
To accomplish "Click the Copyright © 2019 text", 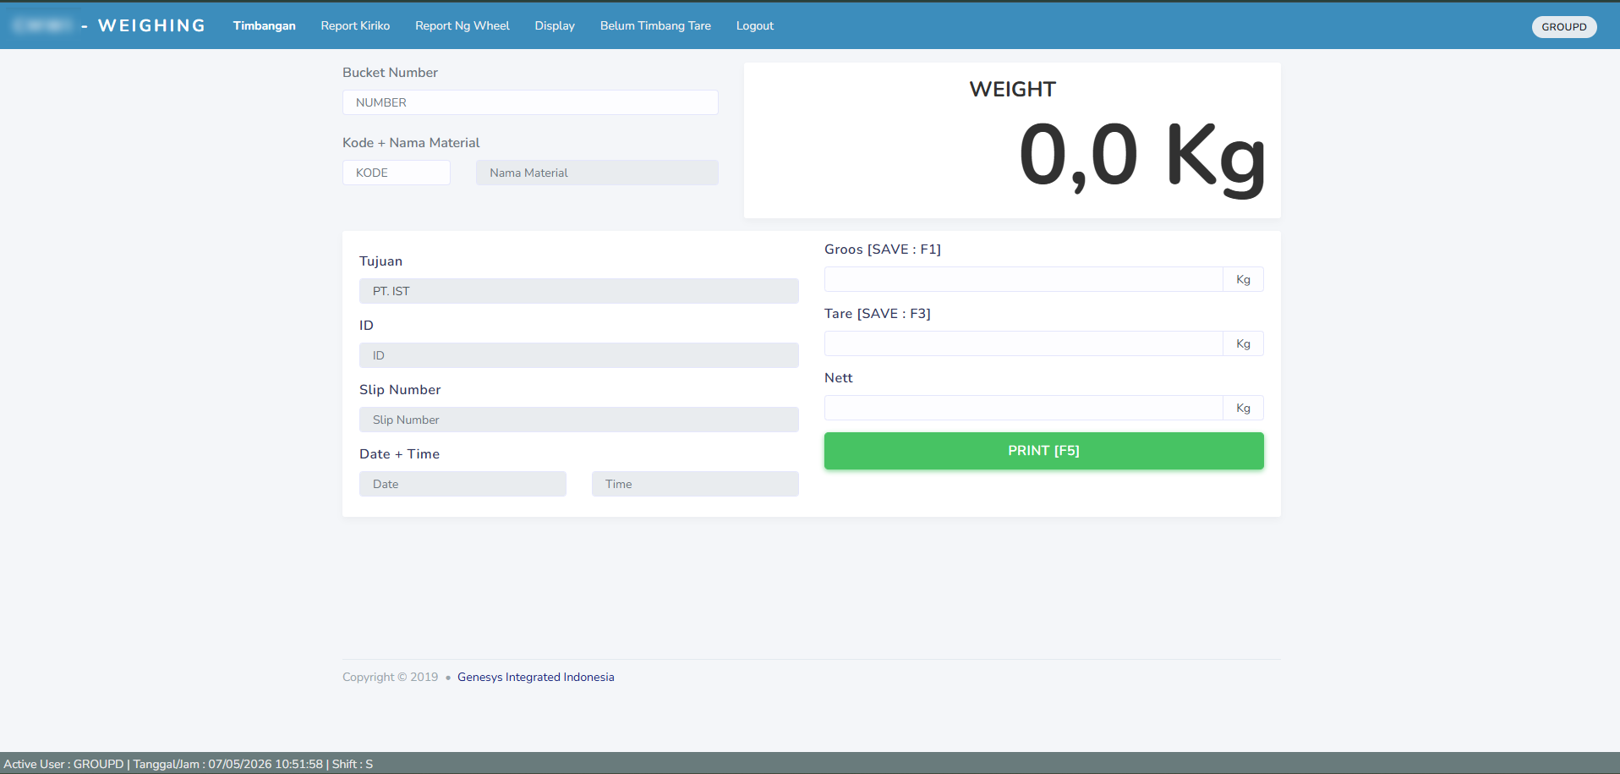I will pos(390,677).
